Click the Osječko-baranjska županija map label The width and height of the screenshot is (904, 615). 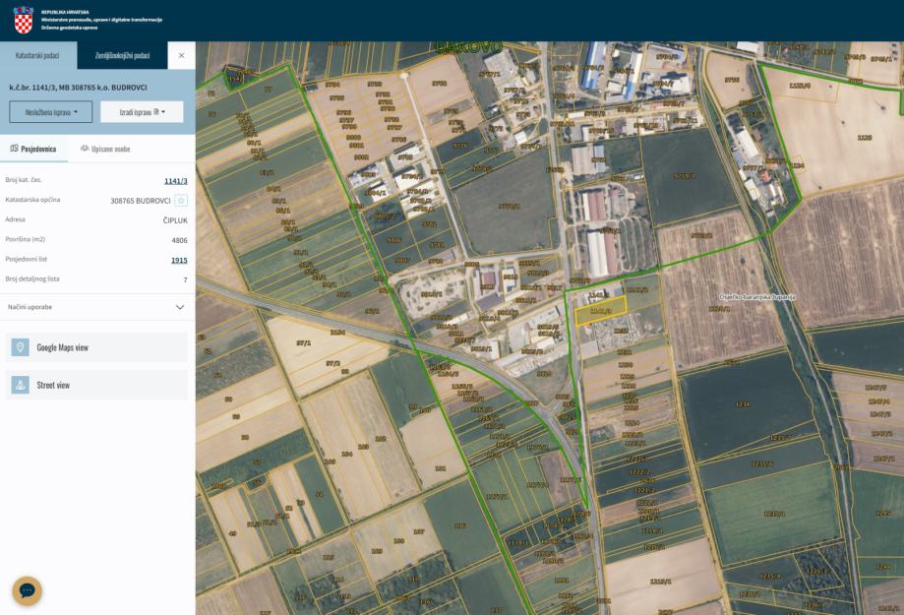[756, 296]
